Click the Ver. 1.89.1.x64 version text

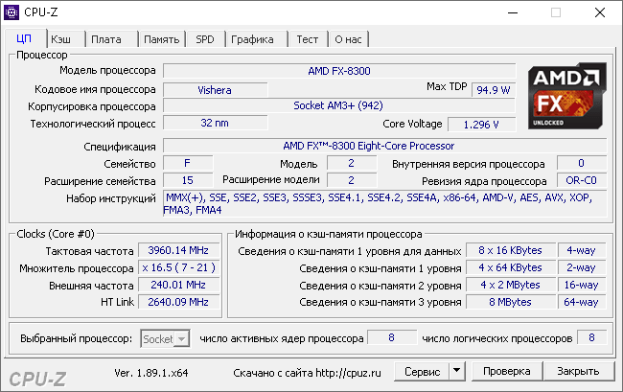click(151, 373)
